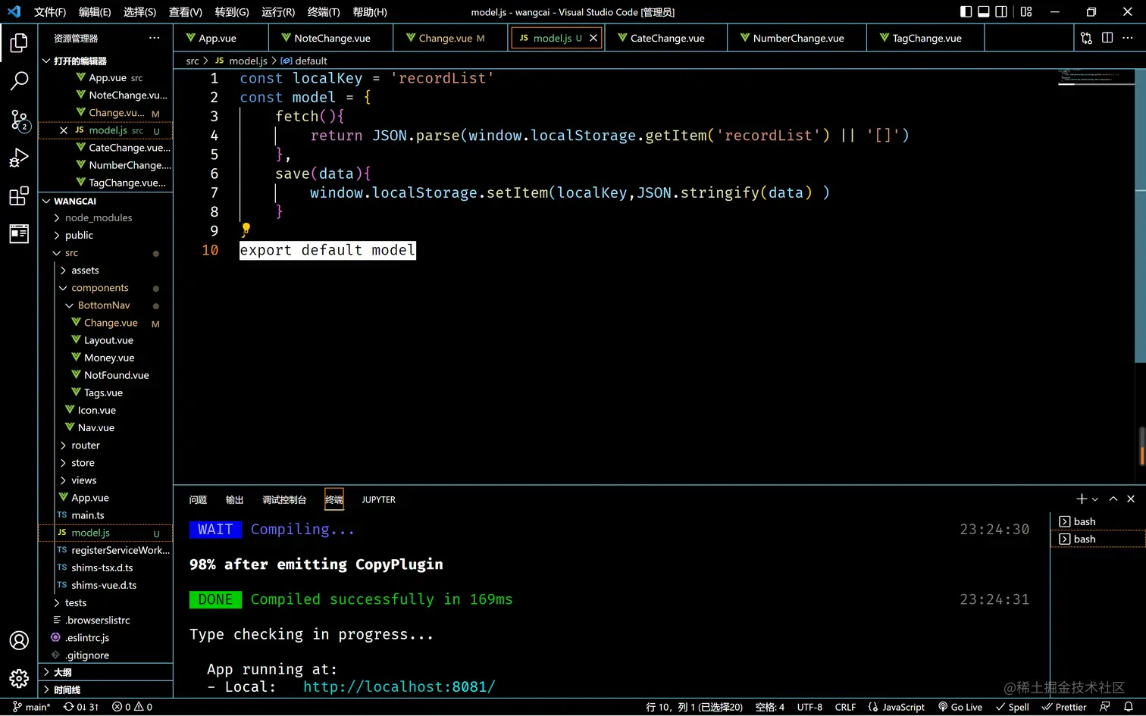Open the 终端(T) menu
Viewport: 1146px width, 716px height.
pyautogui.click(x=323, y=12)
